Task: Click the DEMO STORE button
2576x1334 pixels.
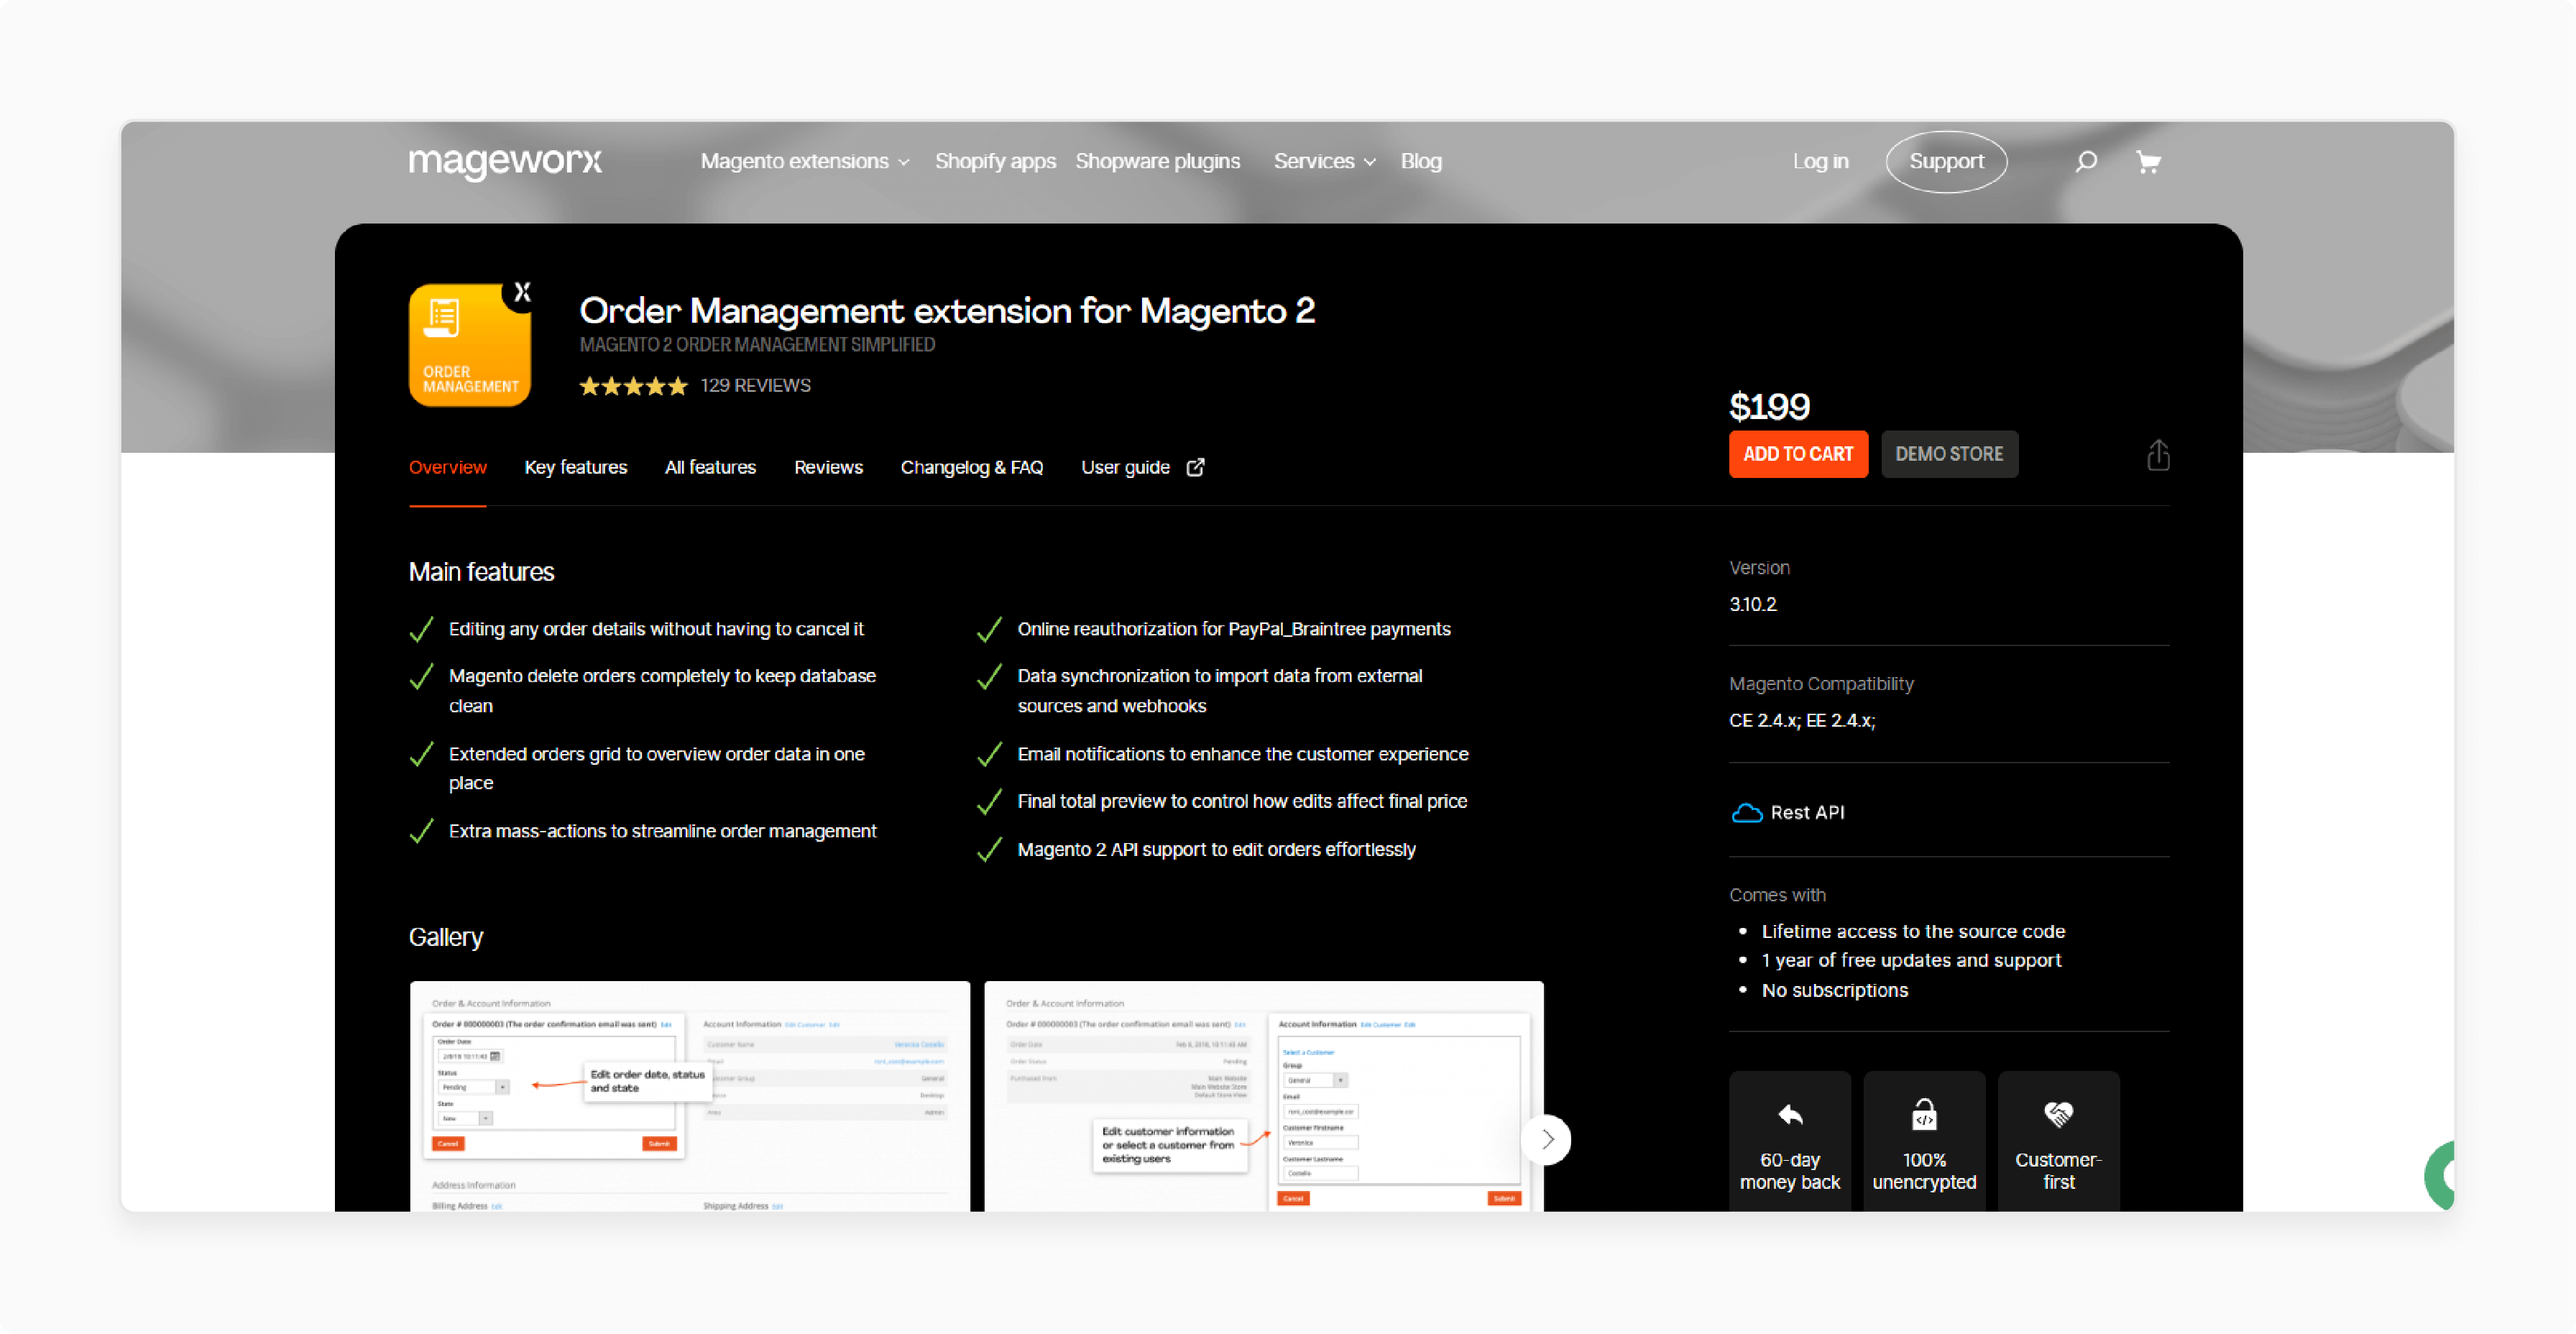Action: point(1946,454)
